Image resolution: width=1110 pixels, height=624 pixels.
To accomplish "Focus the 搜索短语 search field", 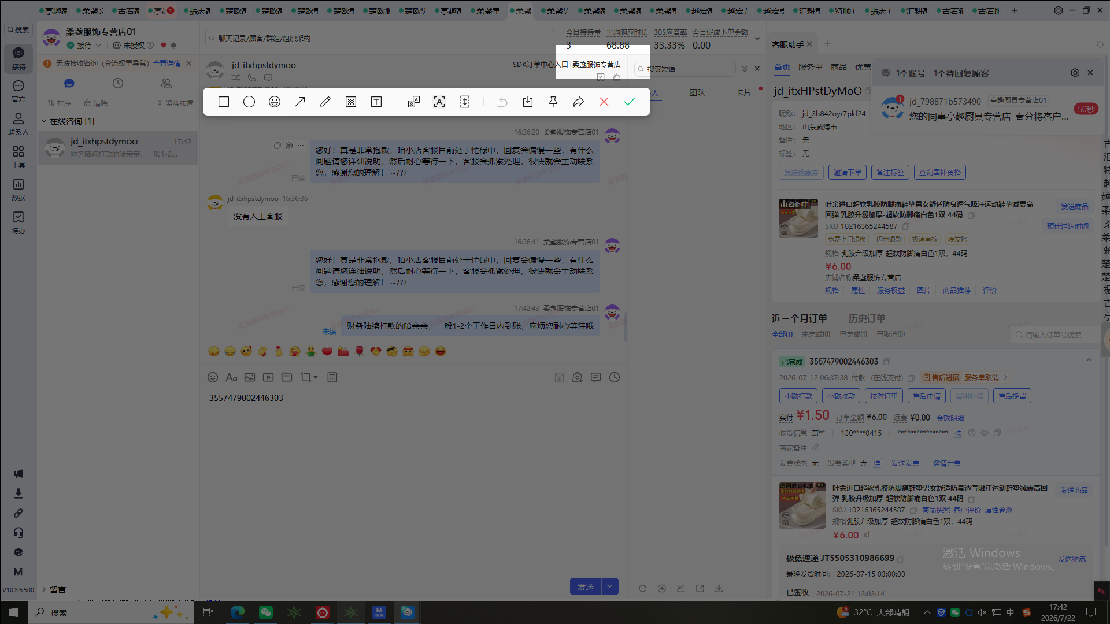I will tap(685, 69).
